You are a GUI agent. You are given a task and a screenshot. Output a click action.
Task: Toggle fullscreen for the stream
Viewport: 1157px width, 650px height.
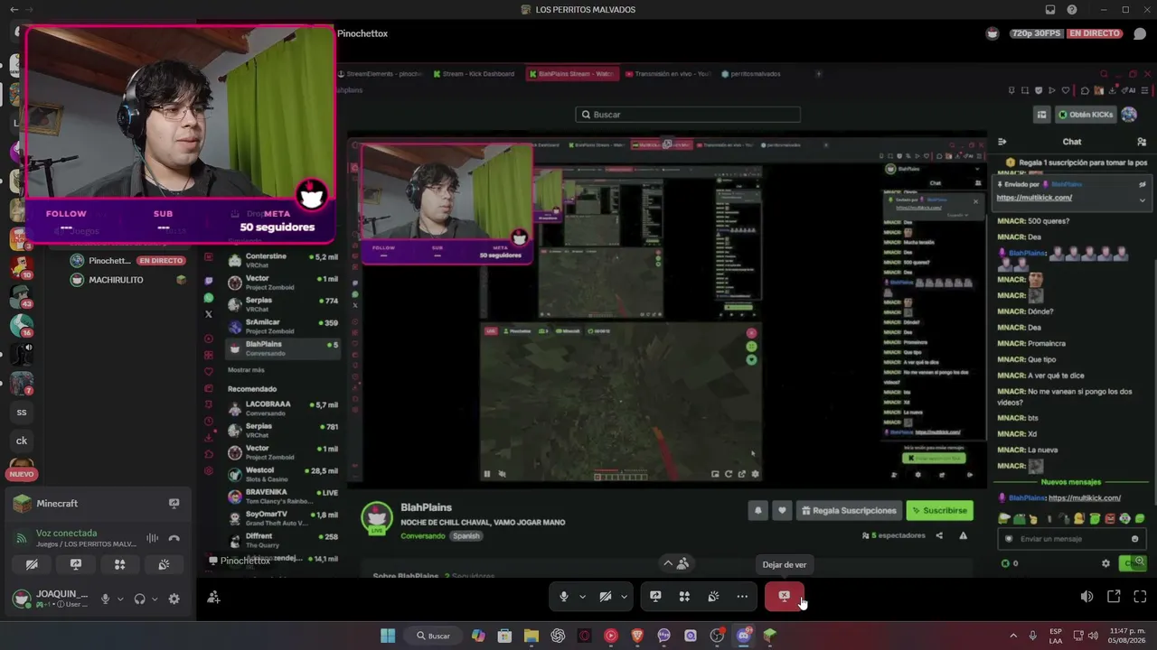click(x=1140, y=597)
